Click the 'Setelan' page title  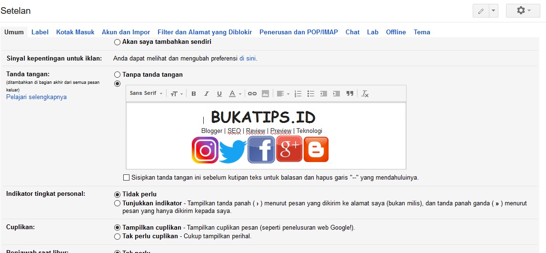[16, 11]
